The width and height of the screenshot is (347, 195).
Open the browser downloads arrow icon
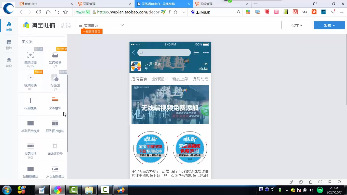[333, 12]
